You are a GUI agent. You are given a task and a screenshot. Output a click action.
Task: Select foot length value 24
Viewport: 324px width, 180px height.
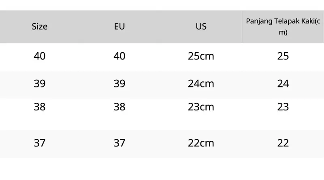click(283, 84)
